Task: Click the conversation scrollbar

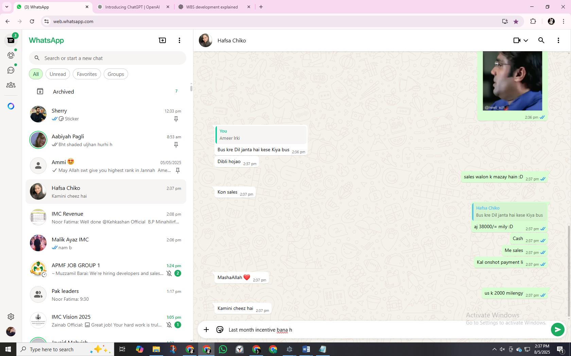Action: pyautogui.click(x=569, y=271)
